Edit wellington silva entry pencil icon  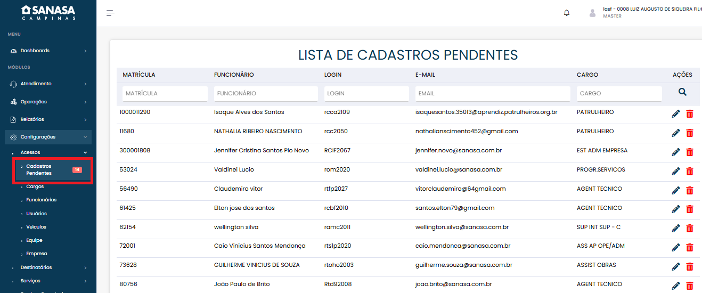tap(676, 229)
